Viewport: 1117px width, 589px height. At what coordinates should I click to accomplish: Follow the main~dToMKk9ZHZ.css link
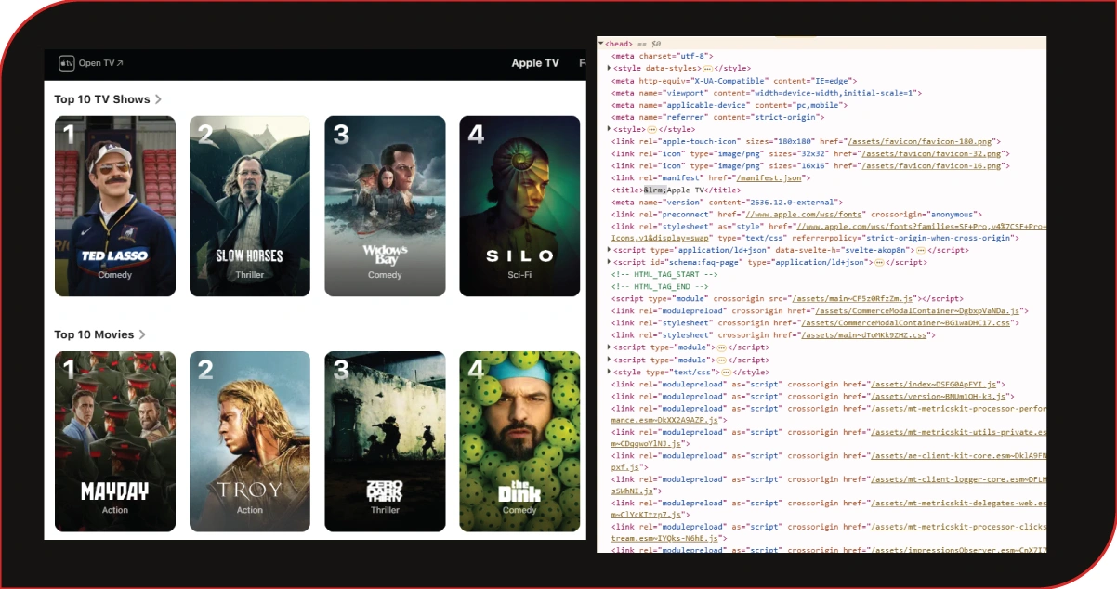coord(865,334)
